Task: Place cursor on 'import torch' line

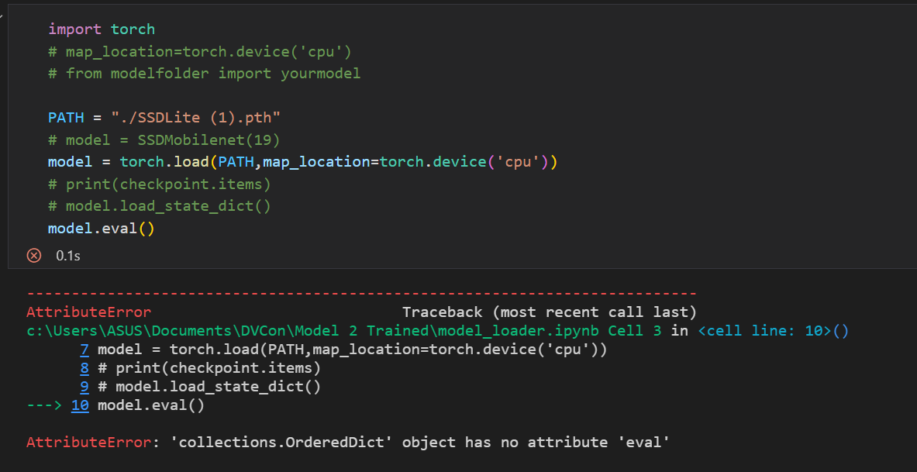Action: click(102, 29)
